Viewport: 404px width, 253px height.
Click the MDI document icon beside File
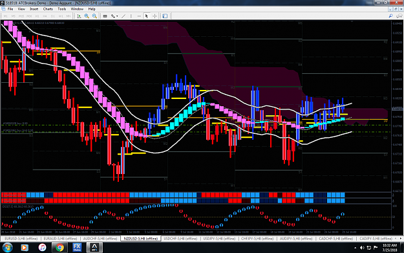tap(3, 9)
